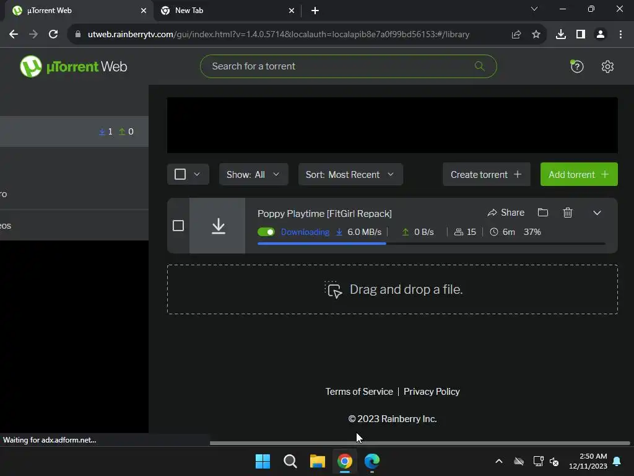The height and width of the screenshot is (476, 634).
Task: Open the clock showing 2:50 AM
Action: point(588,461)
